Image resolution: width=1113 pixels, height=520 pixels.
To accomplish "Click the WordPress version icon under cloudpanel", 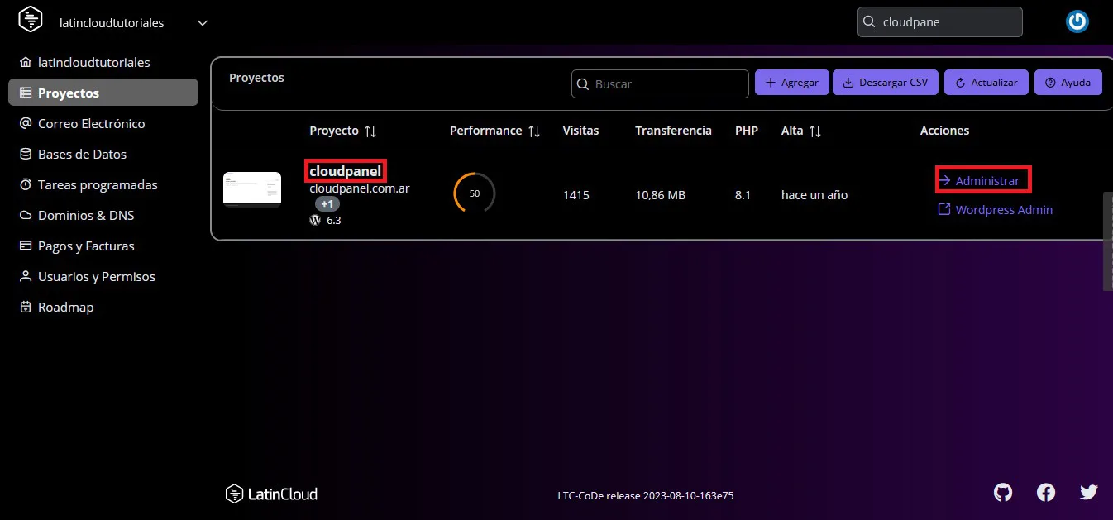I will (x=315, y=221).
